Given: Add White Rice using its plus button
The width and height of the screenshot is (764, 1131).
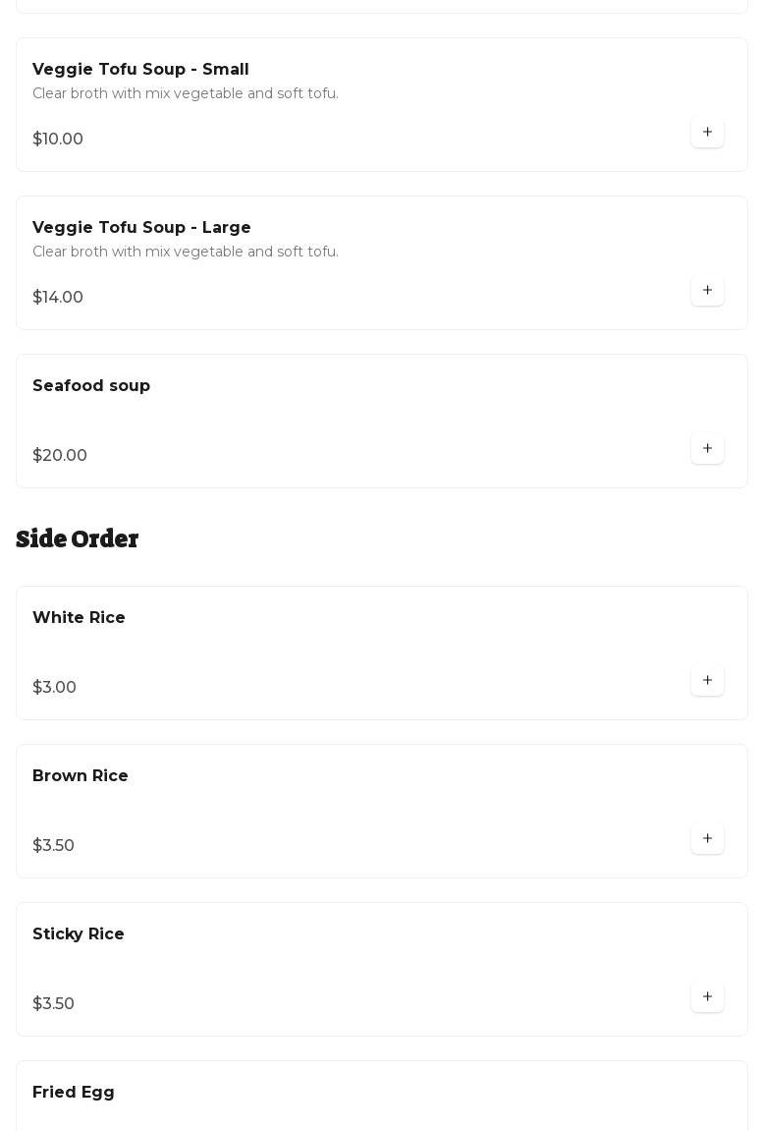Looking at the screenshot, I should coord(707,681).
